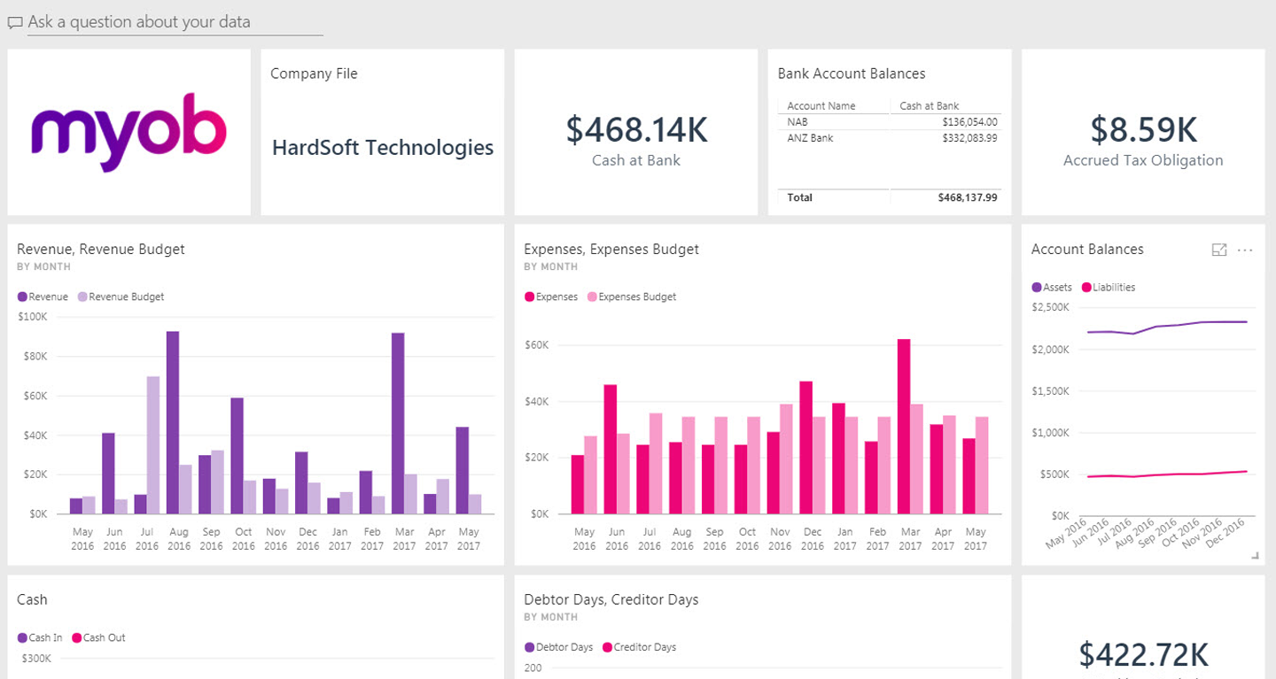
Task: Open focus mode on Account Balances tile
Action: (x=1219, y=251)
